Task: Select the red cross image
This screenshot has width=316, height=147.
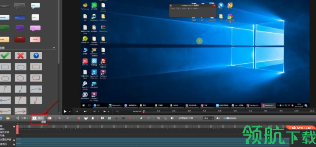Action: [x=20, y=56]
